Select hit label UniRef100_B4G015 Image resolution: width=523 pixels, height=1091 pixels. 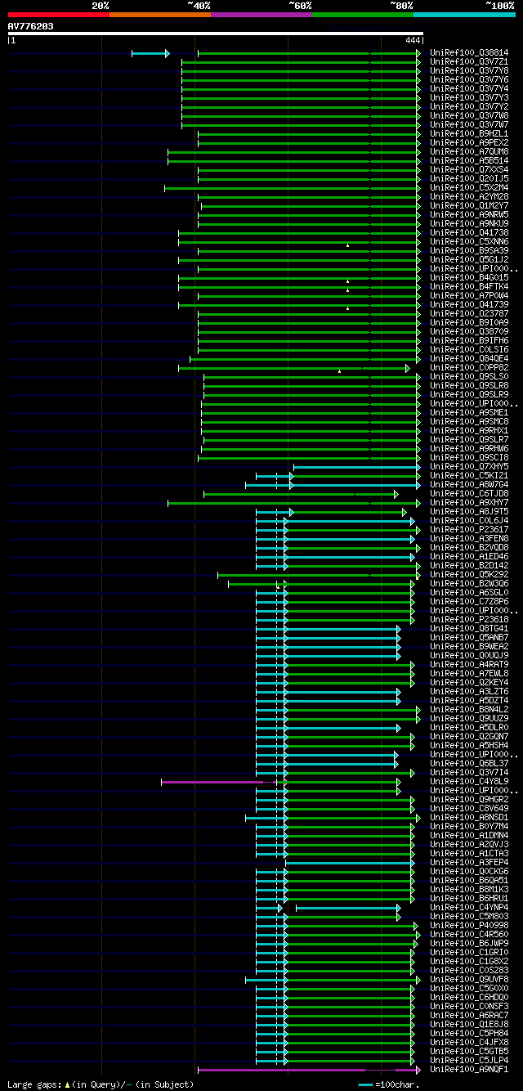coord(469,277)
